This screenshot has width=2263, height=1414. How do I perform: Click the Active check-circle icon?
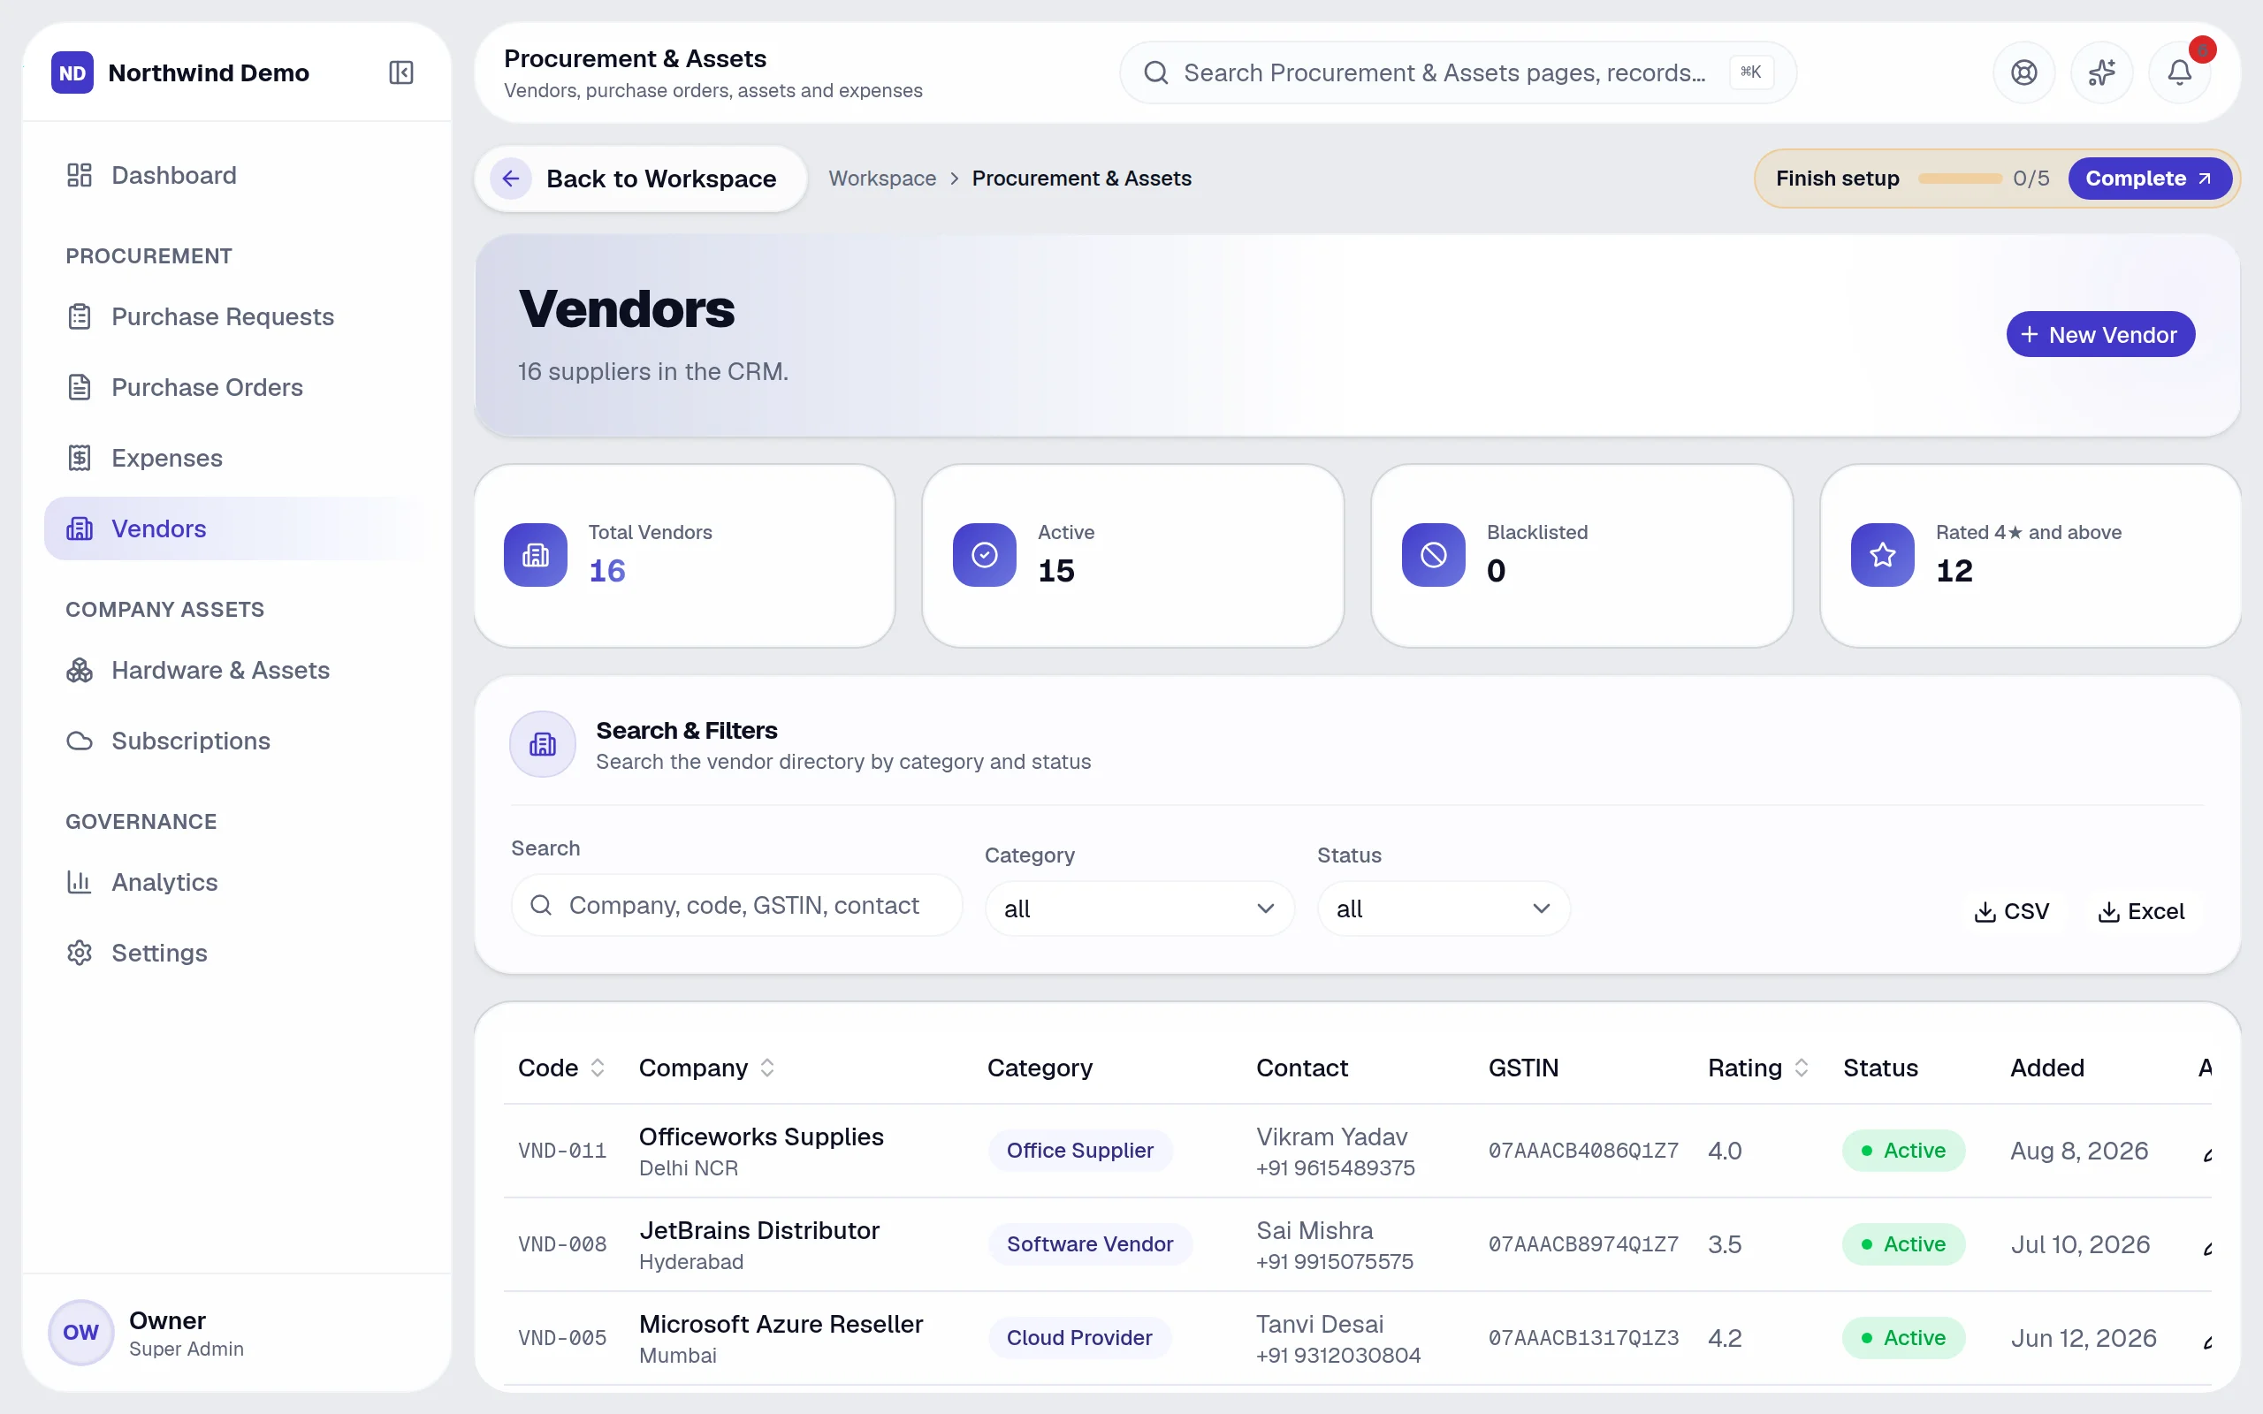[984, 555]
